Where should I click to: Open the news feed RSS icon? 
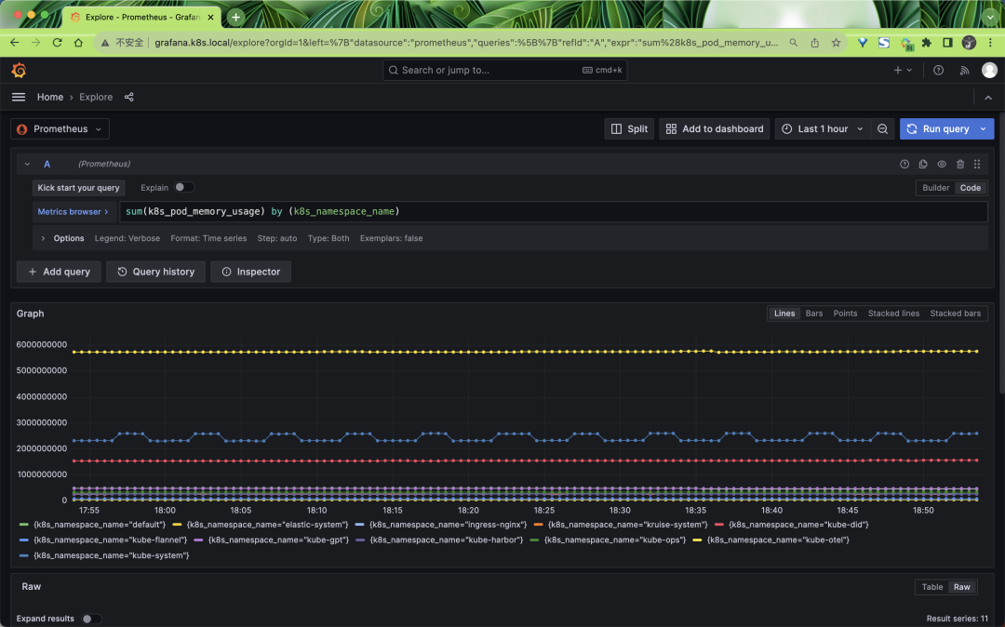(964, 70)
